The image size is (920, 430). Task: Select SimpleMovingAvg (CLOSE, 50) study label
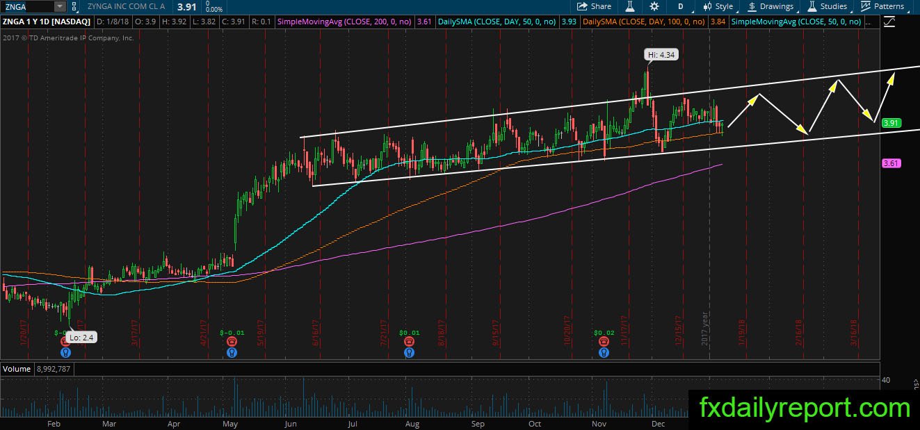[797, 22]
